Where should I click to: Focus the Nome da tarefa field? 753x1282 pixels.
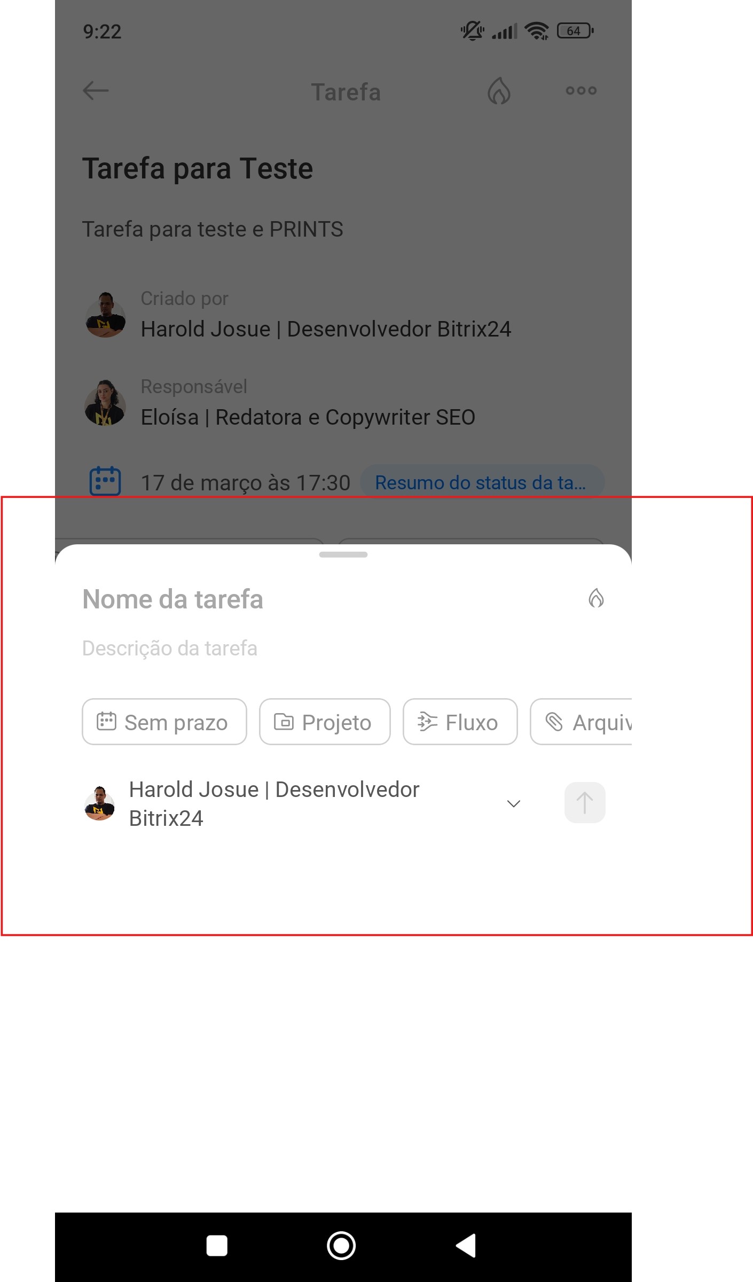(173, 599)
